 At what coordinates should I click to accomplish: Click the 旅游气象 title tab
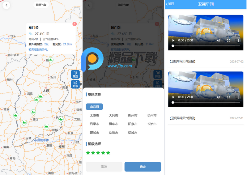click(x=41, y=5)
